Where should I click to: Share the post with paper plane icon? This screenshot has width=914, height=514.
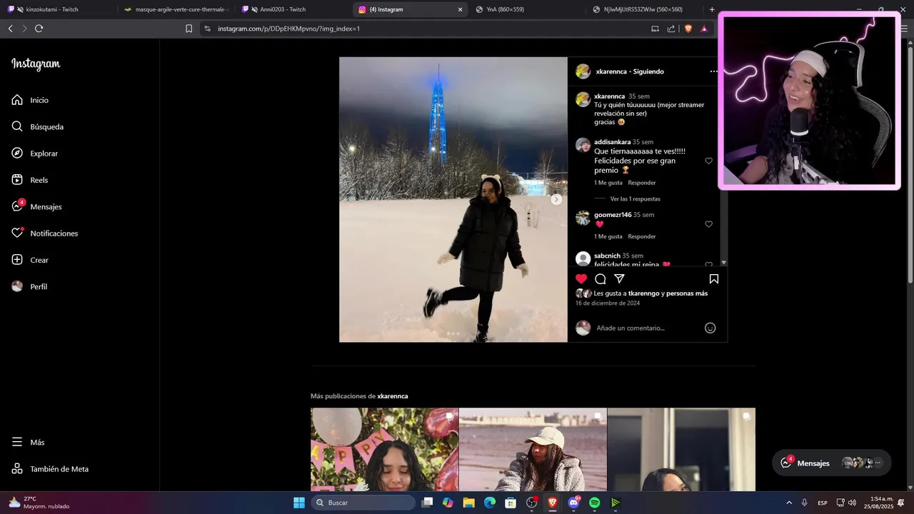pos(620,279)
